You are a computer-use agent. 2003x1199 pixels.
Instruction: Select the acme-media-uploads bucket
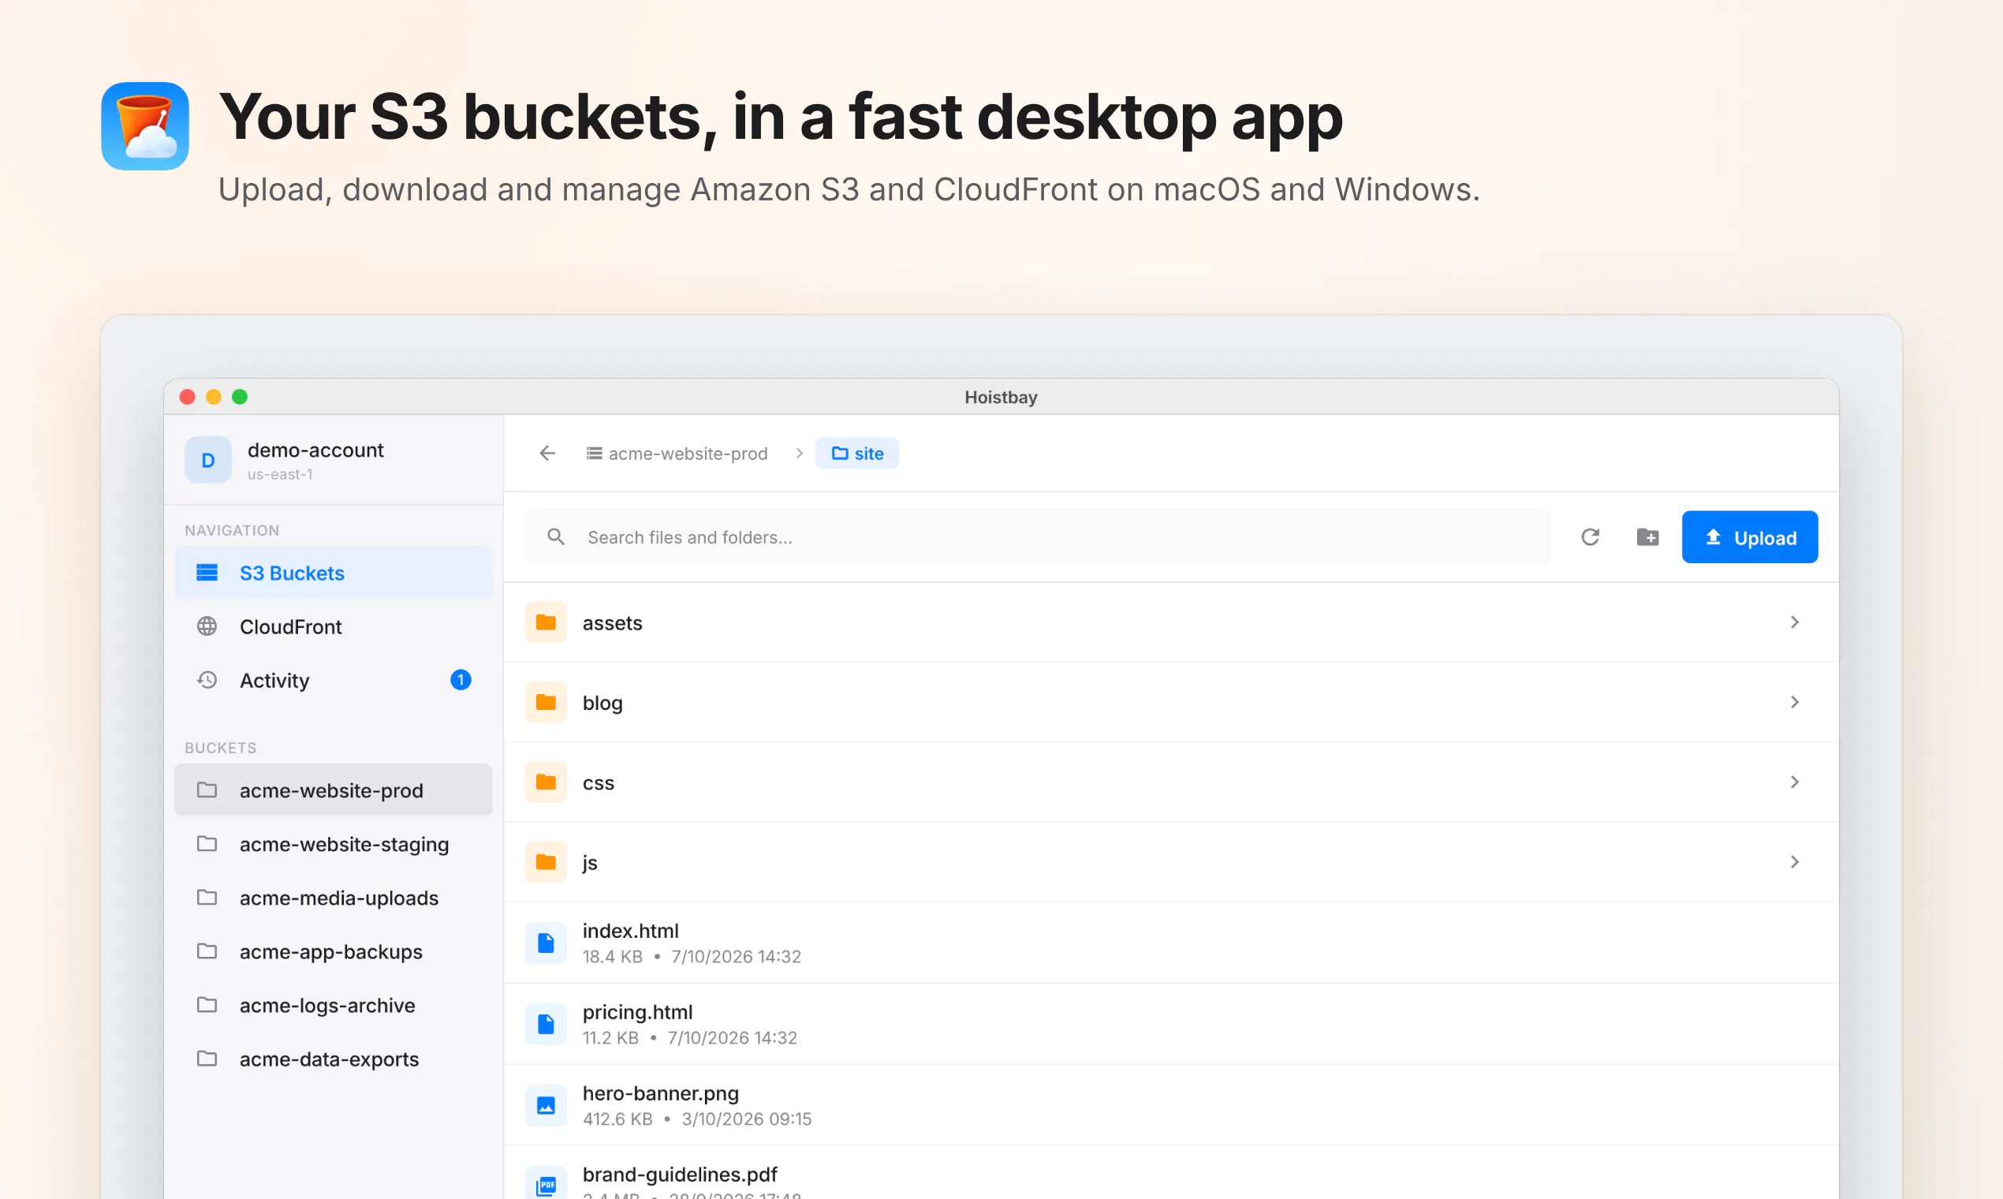pos(333,898)
